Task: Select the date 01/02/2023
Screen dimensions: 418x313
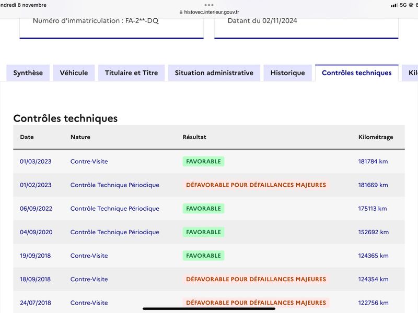Action: (36, 185)
